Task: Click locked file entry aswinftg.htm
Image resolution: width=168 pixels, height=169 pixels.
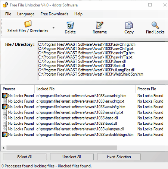Action: (81, 107)
